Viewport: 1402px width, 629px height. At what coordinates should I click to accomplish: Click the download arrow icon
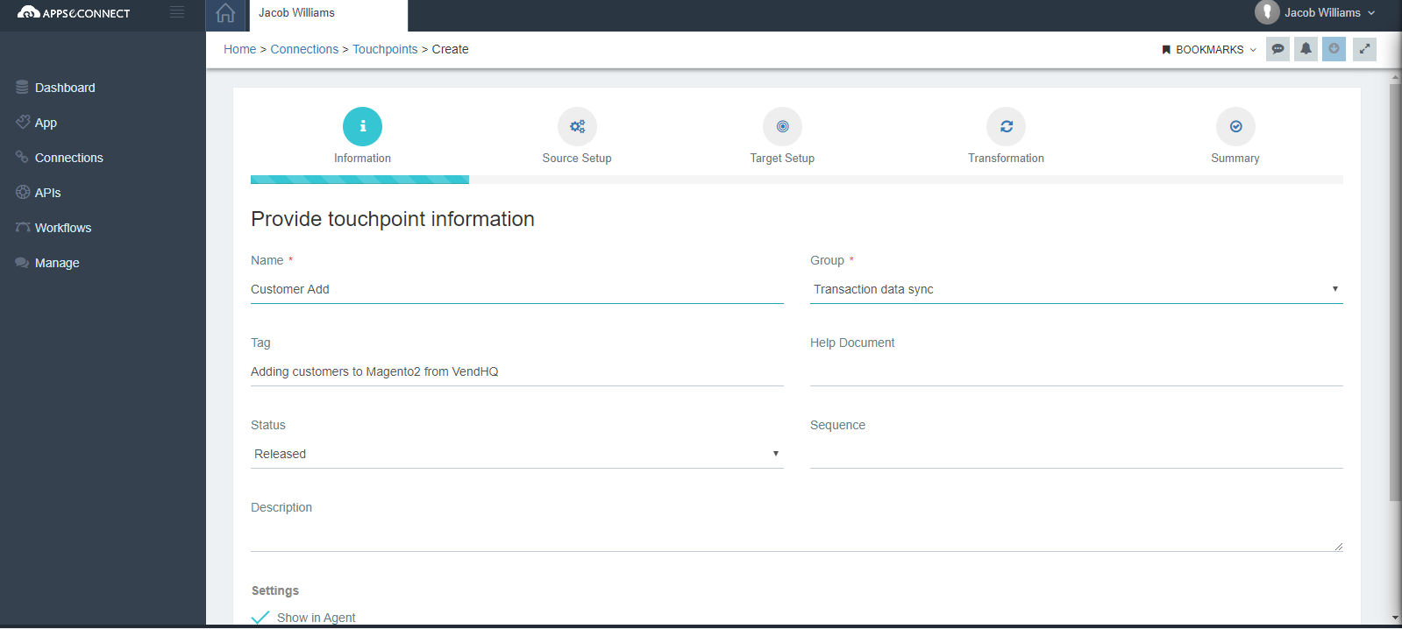[1334, 49]
